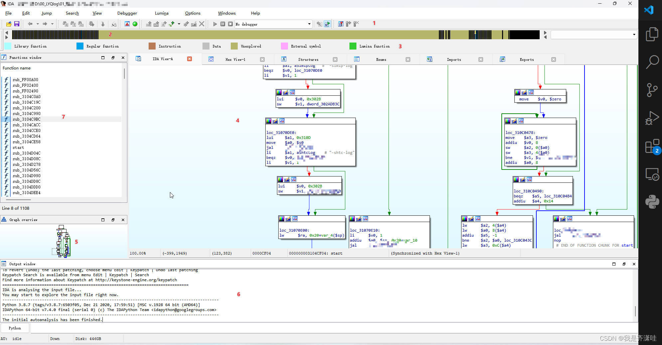Click the Python command input field
662x345 pixels.
334,328
